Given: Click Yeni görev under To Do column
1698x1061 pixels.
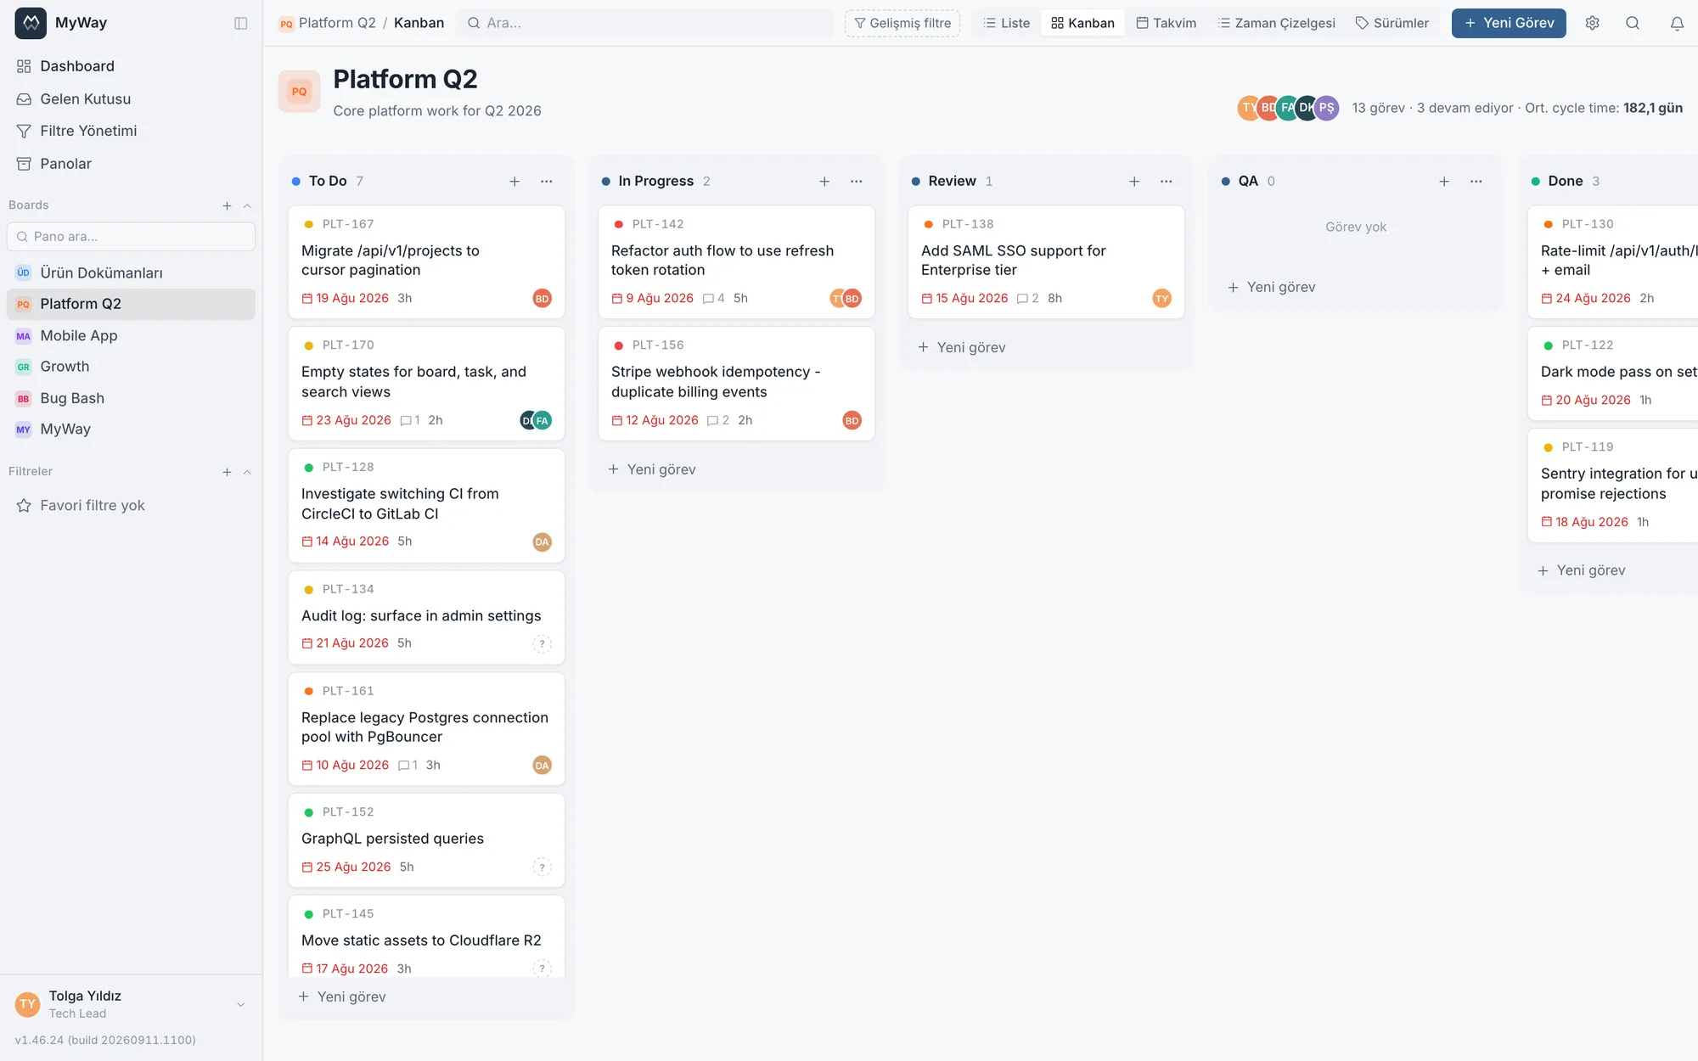Looking at the screenshot, I should point(342,996).
